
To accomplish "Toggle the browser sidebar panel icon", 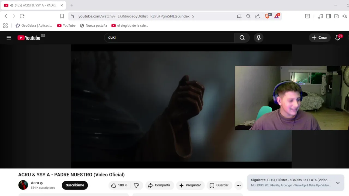I will (x=329, y=16).
